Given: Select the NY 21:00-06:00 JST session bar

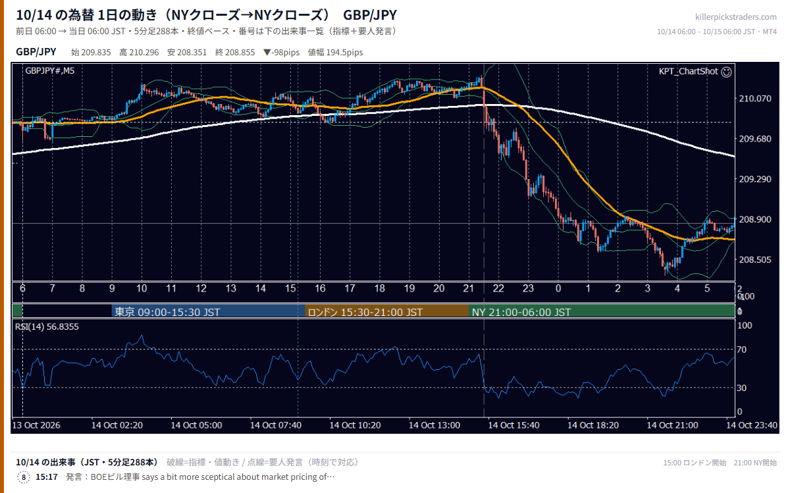Looking at the screenshot, I should click(x=601, y=312).
